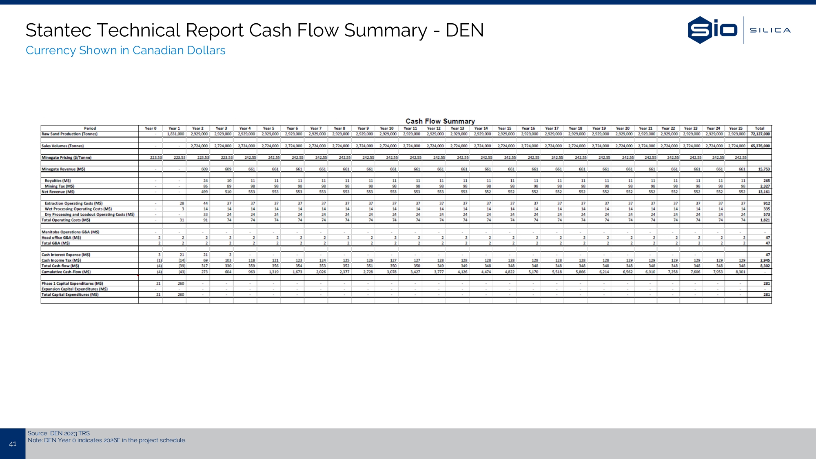816x459 pixels.
Task: Click the 'Total Operating Costs (M$)' row label
Action: point(66,220)
